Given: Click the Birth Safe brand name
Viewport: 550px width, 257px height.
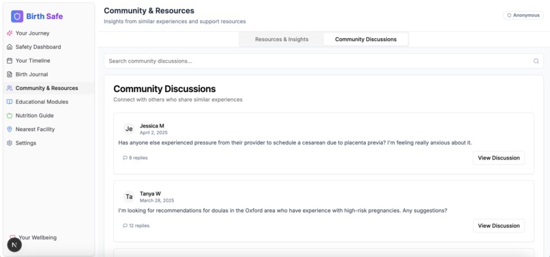Looking at the screenshot, I should pyautogui.click(x=44, y=16).
